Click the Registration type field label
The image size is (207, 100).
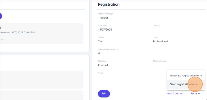tap(106, 14)
